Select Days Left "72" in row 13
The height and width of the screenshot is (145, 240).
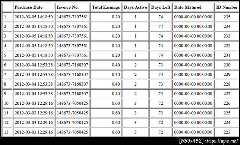pyautogui.click(x=160, y=132)
